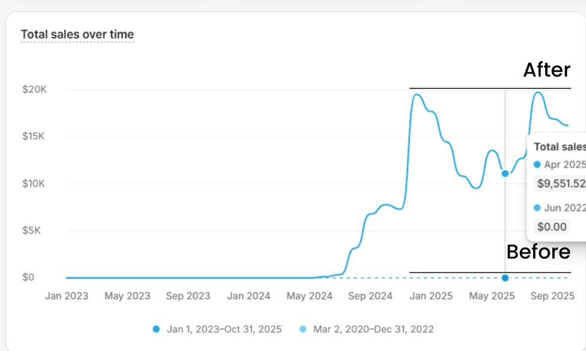Click the Sep 2024 x-axis label
Screen dimensions: 586x351
tap(370, 296)
